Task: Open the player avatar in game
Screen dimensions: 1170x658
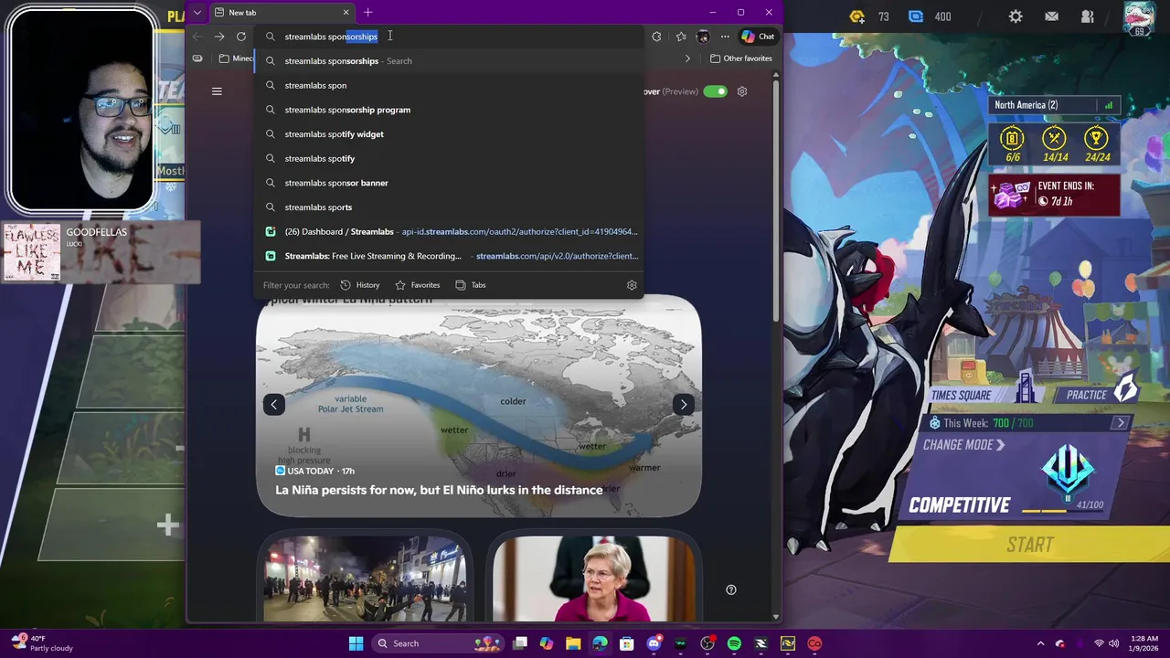Action: pos(1140,18)
